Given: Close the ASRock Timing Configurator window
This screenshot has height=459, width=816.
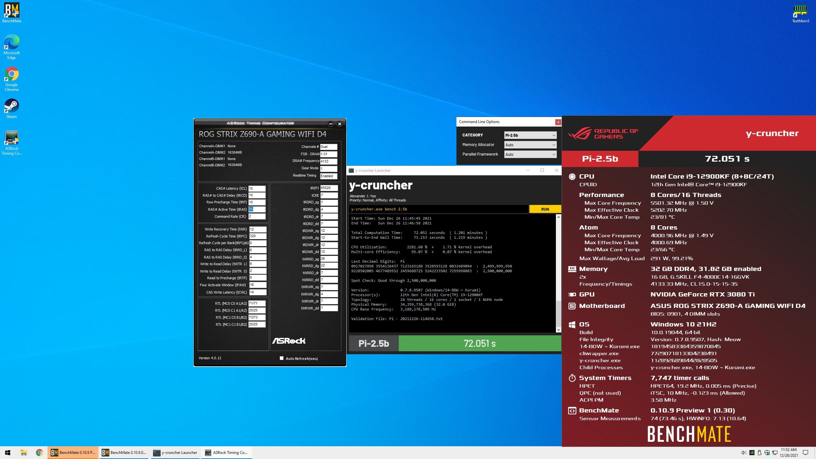Looking at the screenshot, I should coord(339,124).
